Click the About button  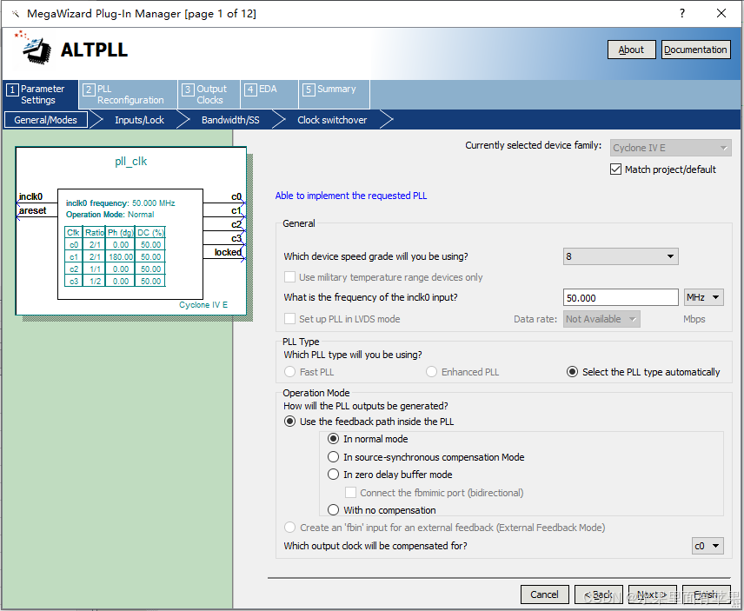(631, 50)
